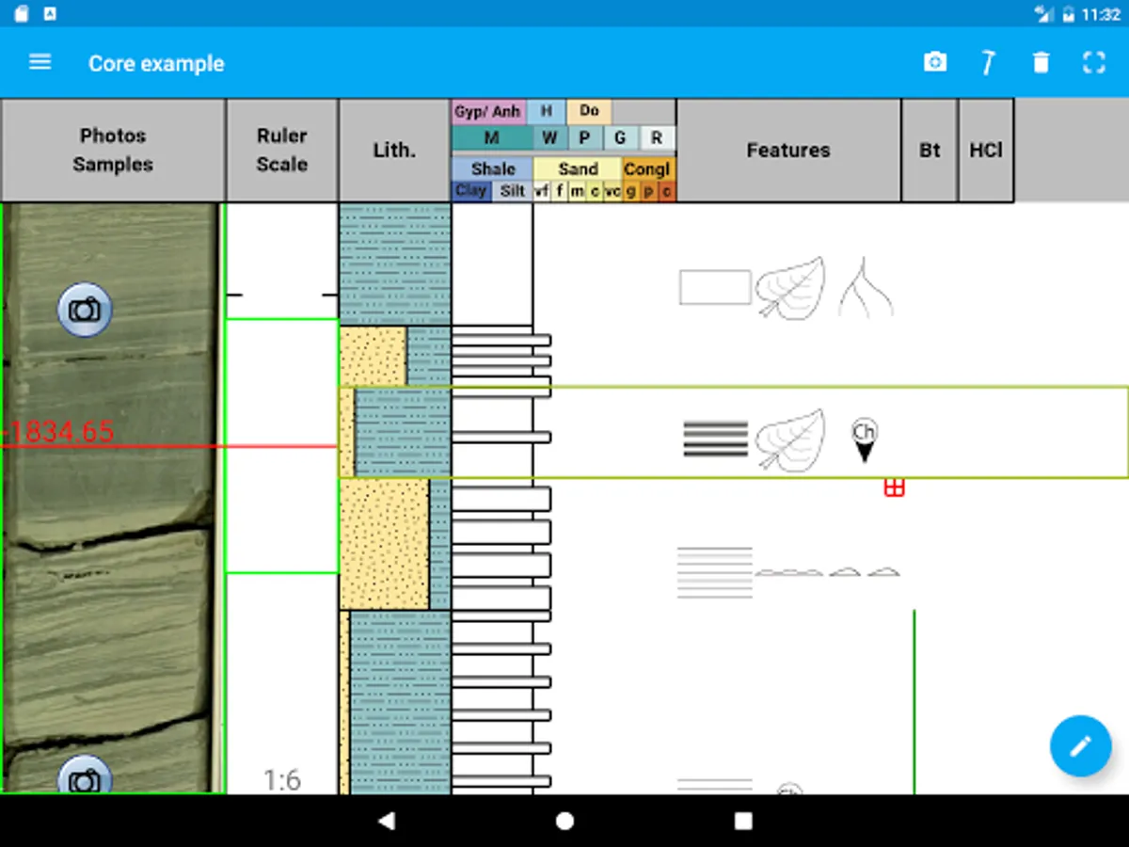The height and width of the screenshot is (847, 1129).
Task: Tap the HCl column header
Action: click(986, 150)
